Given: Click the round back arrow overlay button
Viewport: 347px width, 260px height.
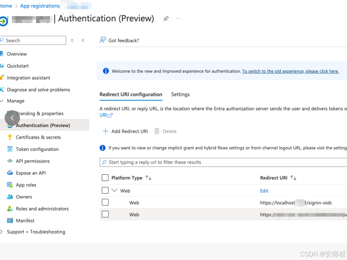Looking at the screenshot, I should [12, 118].
